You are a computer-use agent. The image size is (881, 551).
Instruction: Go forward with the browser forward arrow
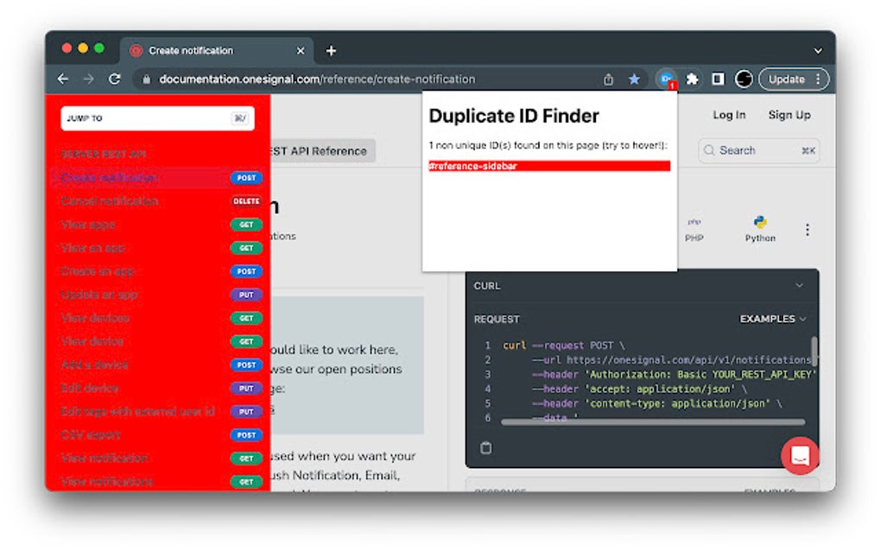(89, 79)
